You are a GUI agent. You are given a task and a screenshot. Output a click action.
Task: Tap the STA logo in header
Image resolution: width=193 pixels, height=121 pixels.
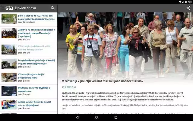[9, 8]
